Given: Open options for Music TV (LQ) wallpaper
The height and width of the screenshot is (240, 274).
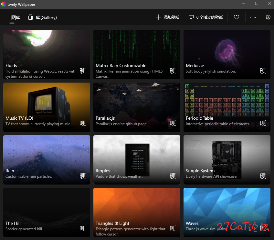Looking at the screenshot, I should (x=83, y=123).
